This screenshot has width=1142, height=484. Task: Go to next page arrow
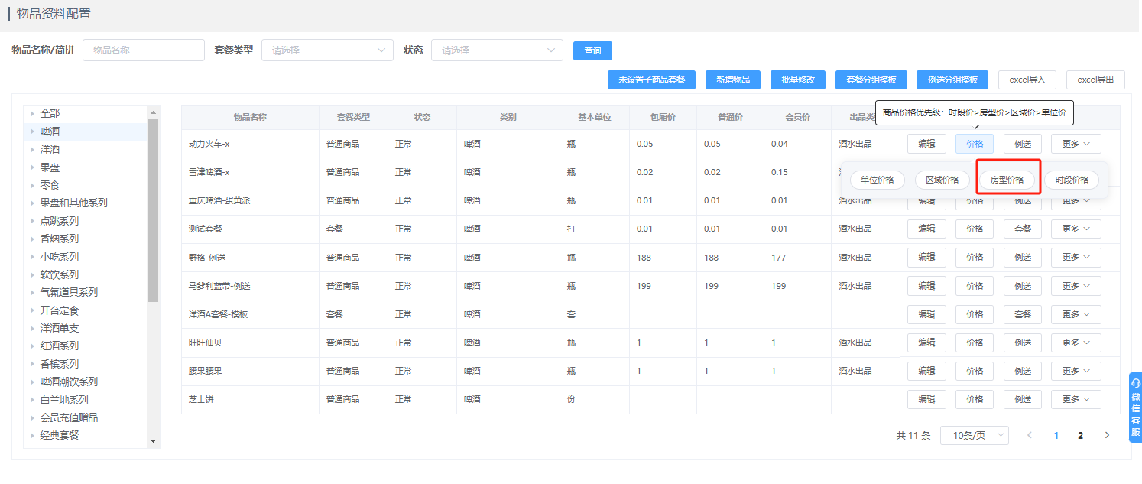[1107, 435]
